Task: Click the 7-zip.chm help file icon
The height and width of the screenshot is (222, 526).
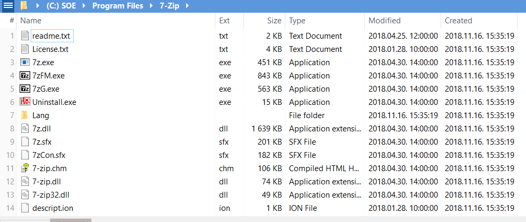Action: click(25, 168)
